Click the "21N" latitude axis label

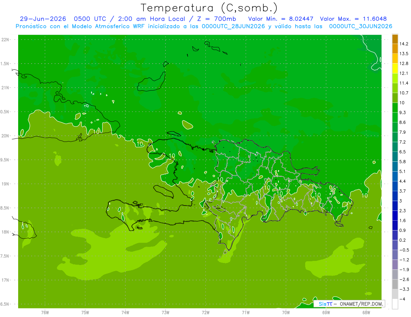pos(5,88)
